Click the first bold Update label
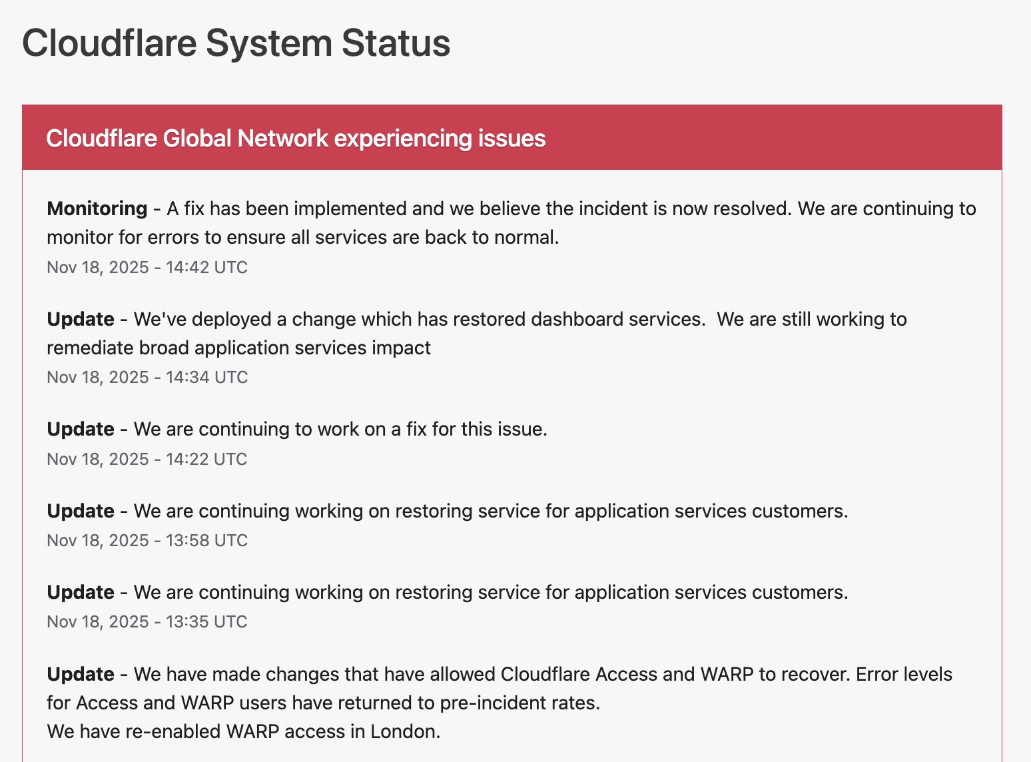 80,319
